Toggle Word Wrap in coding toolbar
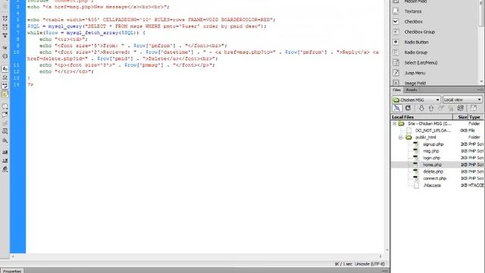Screen dimensions: 485x273 [5, 86]
